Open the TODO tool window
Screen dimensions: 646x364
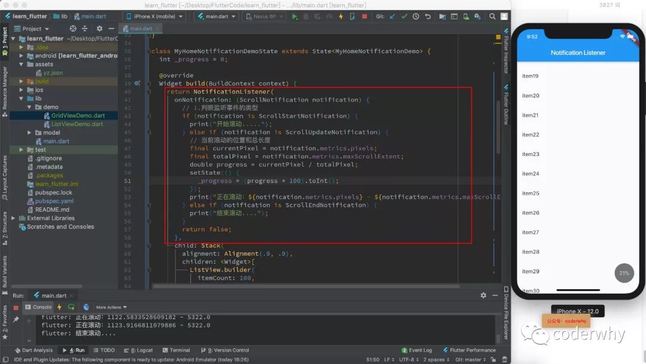104,350
